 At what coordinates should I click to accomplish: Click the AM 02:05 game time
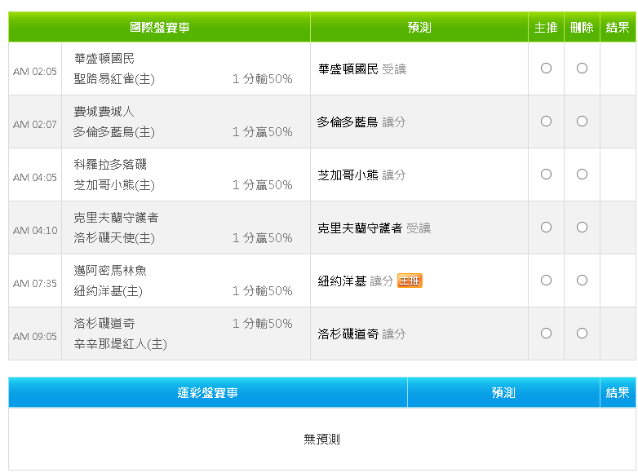[x=35, y=72]
